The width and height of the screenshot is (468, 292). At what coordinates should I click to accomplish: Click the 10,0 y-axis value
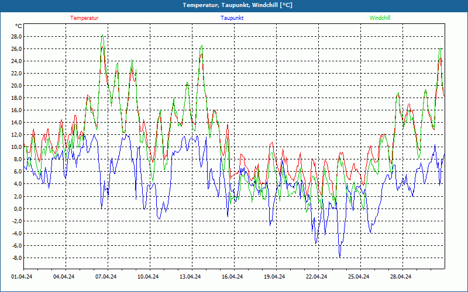point(16,147)
